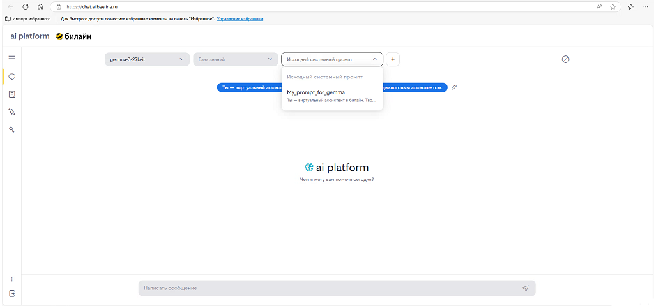This screenshot has height=306, width=654.
Task: Collapse the Исходный системный промпт dropdown
Action: (332, 59)
